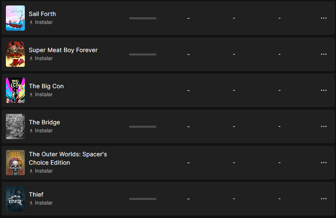Open the Sail Forth cover thumbnail

[15, 18]
